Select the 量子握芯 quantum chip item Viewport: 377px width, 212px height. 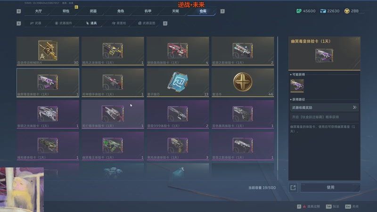pos(178,82)
